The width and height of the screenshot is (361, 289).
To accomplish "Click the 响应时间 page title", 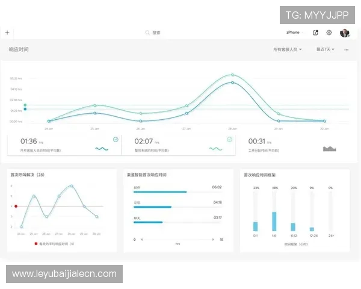I will point(19,50).
